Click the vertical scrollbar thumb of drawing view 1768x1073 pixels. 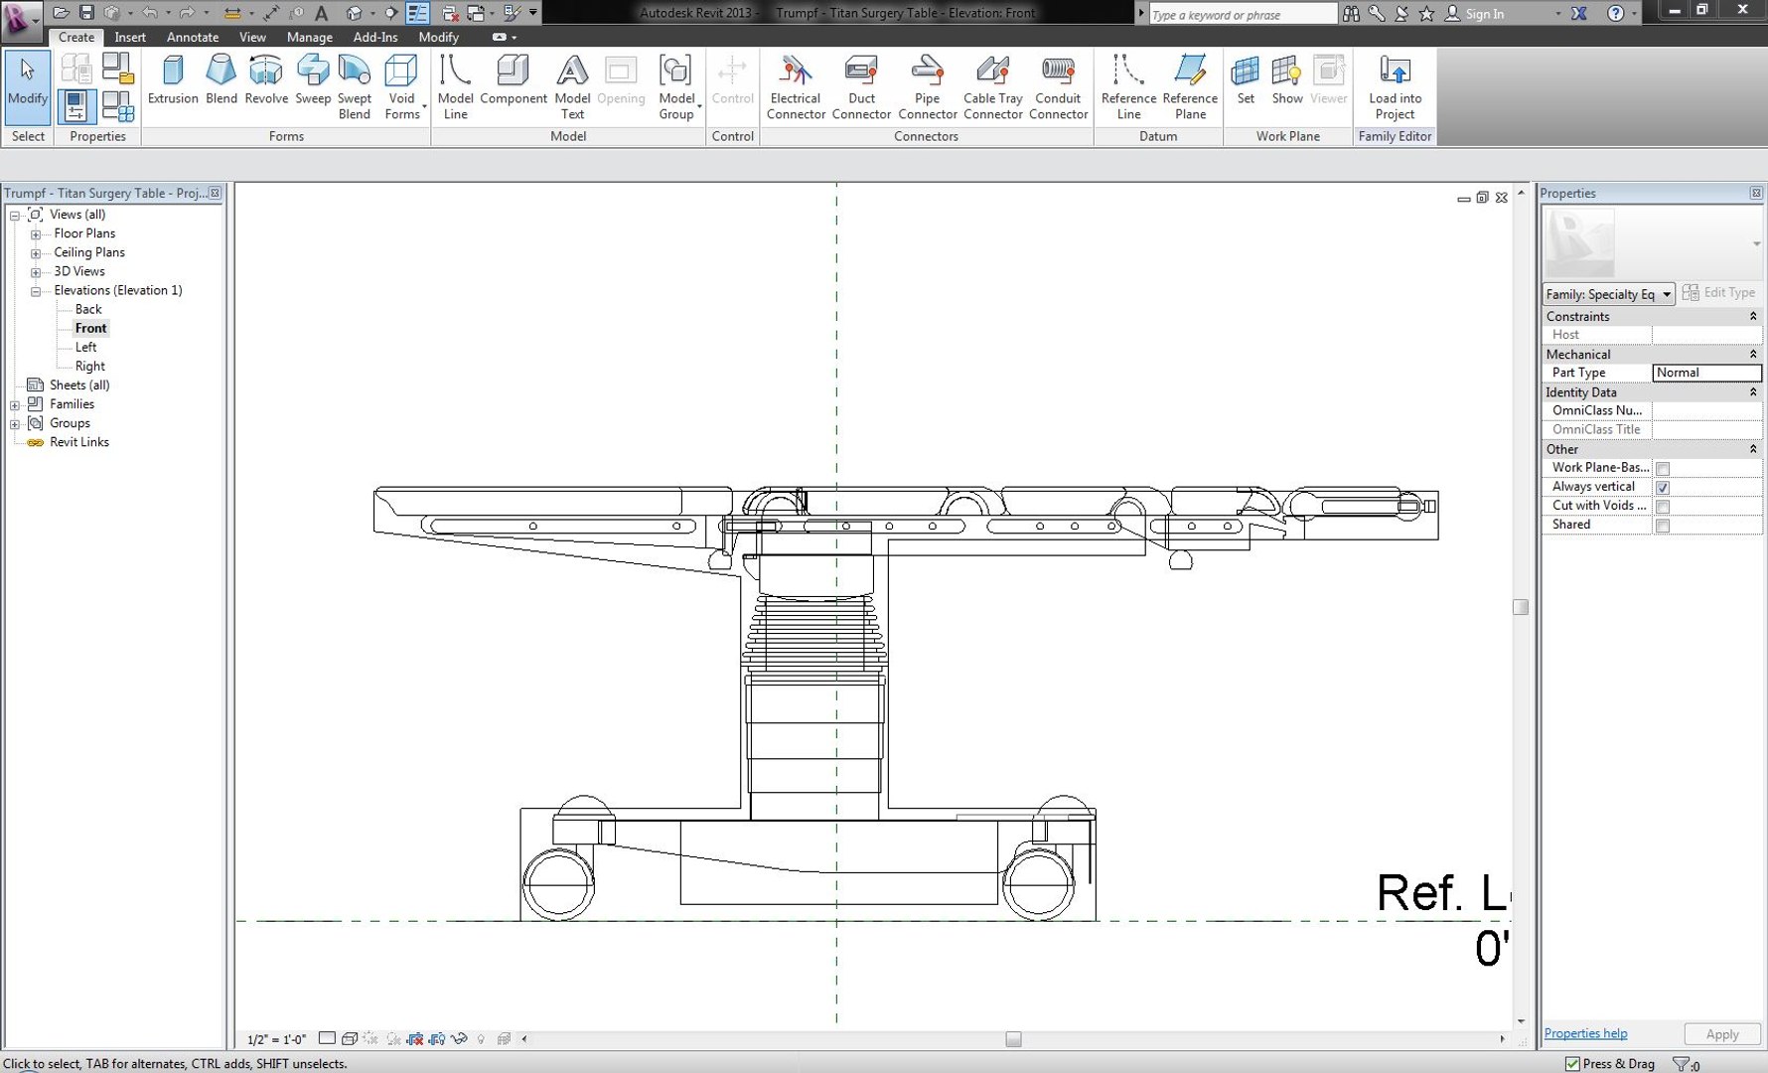[1521, 607]
